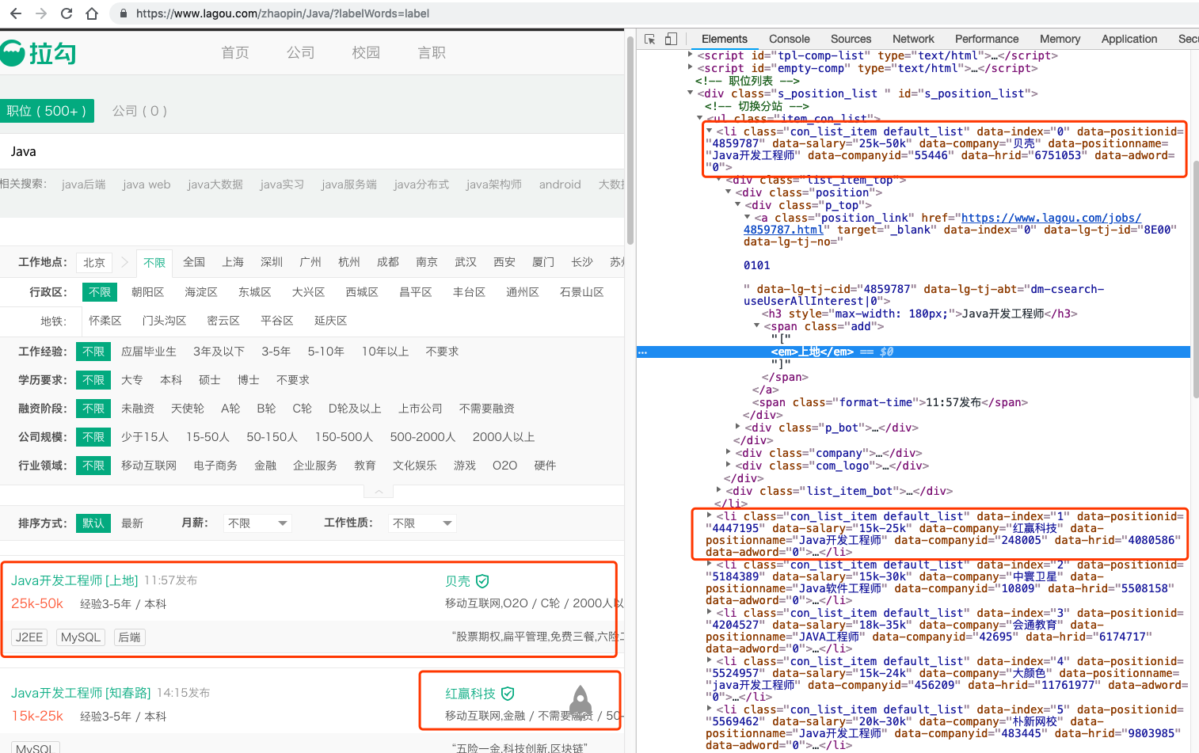Viewport: 1199px width, 753px height.
Task: Select the em 上地 element line
Action: (x=913, y=352)
